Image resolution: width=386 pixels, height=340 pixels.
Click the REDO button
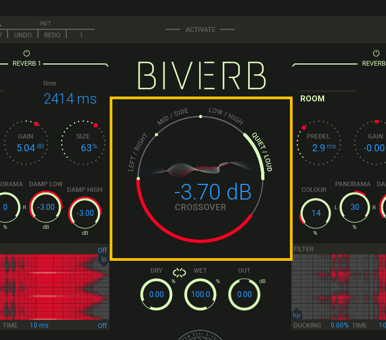pyautogui.click(x=52, y=35)
